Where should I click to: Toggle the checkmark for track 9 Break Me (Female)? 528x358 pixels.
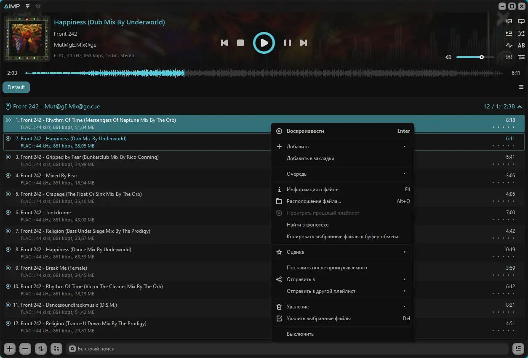click(x=8, y=268)
